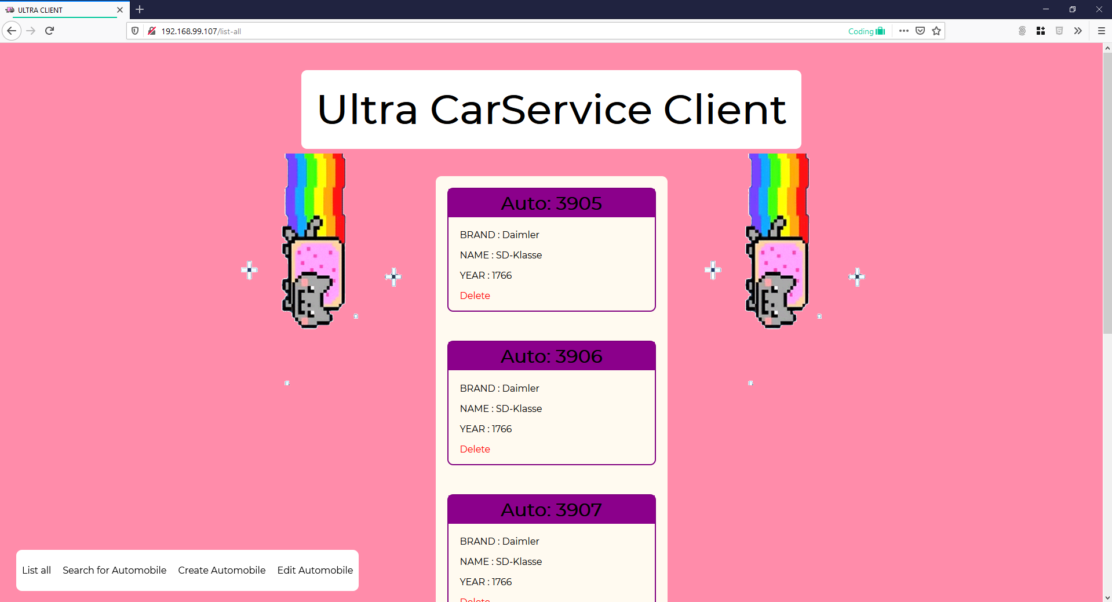1112x602 pixels.
Task: Click the HTML5 extension icon
Action: [1059, 31]
